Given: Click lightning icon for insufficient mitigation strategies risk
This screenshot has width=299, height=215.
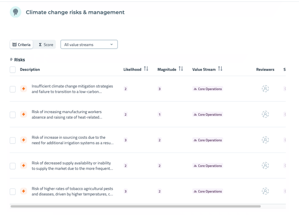Looking at the screenshot, I should tap(23, 89).
